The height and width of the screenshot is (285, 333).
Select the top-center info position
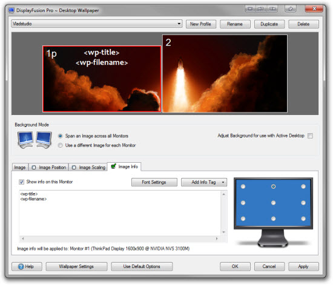coord(273,186)
